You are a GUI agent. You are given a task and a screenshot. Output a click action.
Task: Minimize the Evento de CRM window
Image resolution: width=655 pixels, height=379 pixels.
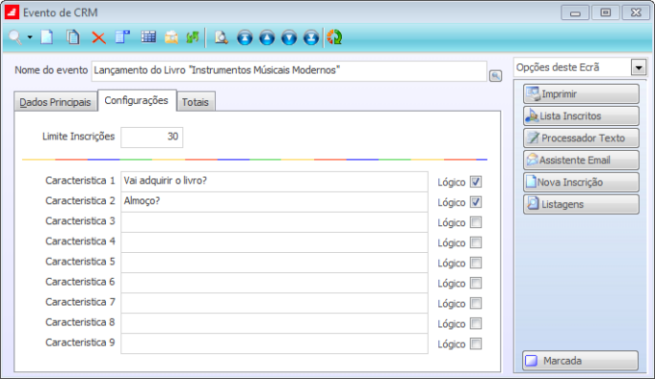[x=575, y=13]
